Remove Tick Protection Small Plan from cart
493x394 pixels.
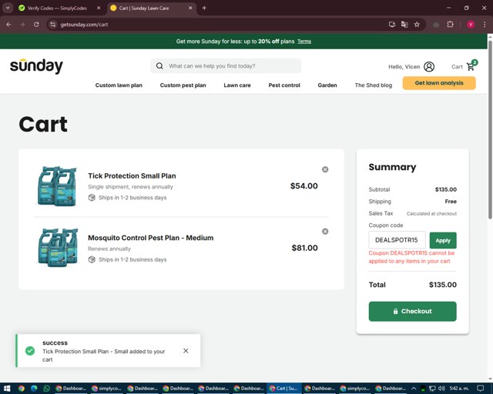coord(325,169)
